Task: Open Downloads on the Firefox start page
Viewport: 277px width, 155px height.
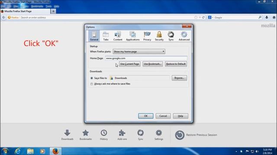Action: pos(68,135)
